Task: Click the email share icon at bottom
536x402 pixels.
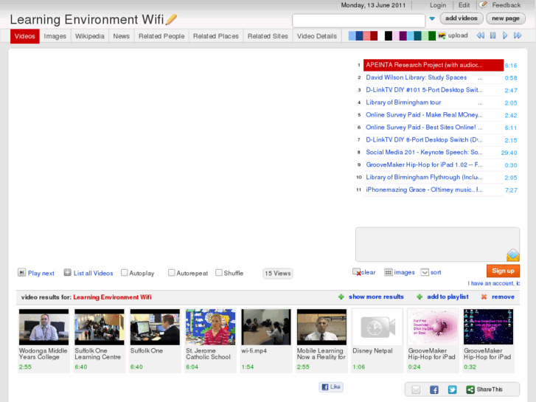Action: (x=416, y=389)
